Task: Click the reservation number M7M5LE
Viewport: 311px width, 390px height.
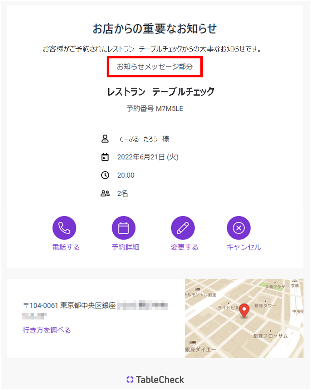Action: pyautogui.click(x=155, y=109)
